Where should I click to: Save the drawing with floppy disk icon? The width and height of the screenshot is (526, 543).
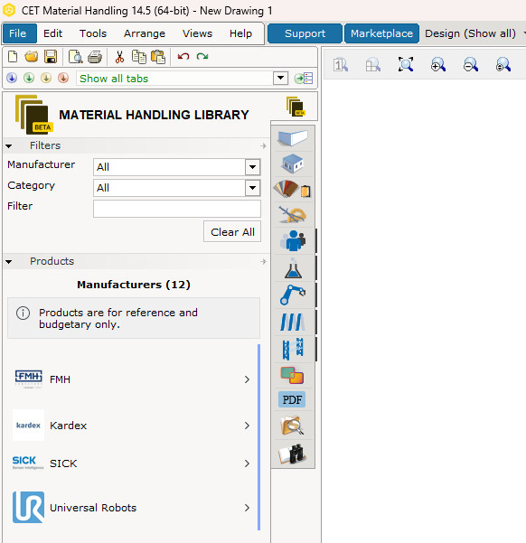click(x=51, y=56)
